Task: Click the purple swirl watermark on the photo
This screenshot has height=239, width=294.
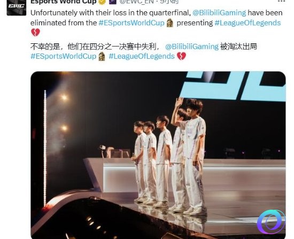Action: pyautogui.click(x=271, y=222)
